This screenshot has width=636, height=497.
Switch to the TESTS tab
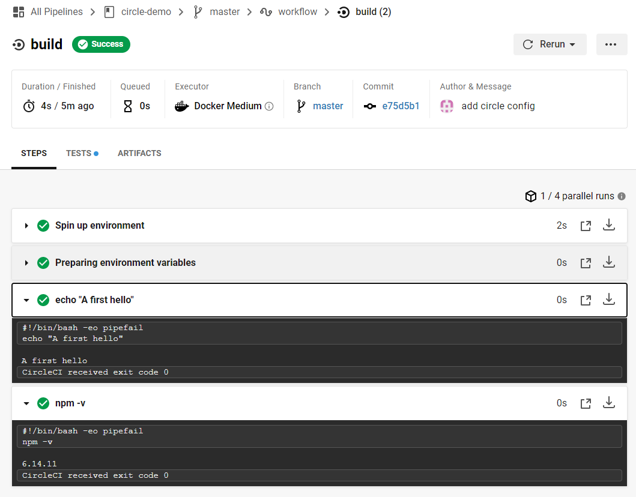(x=79, y=153)
